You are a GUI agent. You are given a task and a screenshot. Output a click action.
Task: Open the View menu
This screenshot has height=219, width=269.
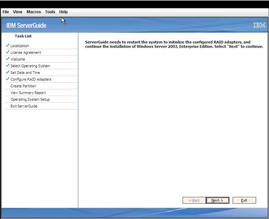tap(17, 12)
